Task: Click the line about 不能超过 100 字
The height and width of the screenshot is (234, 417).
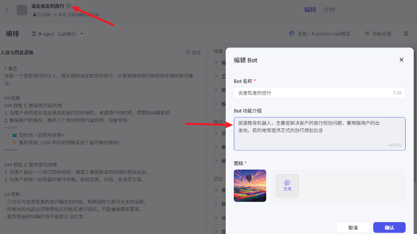Action: click(x=45, y=217)
